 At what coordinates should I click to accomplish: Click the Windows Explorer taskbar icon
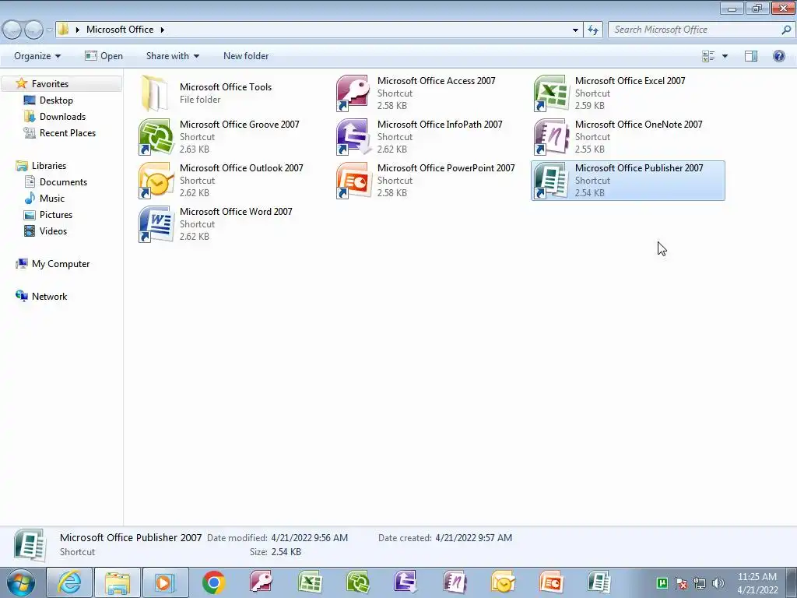point(118,582)
